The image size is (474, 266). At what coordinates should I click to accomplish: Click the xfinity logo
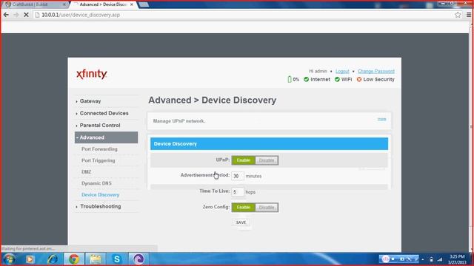92,74
